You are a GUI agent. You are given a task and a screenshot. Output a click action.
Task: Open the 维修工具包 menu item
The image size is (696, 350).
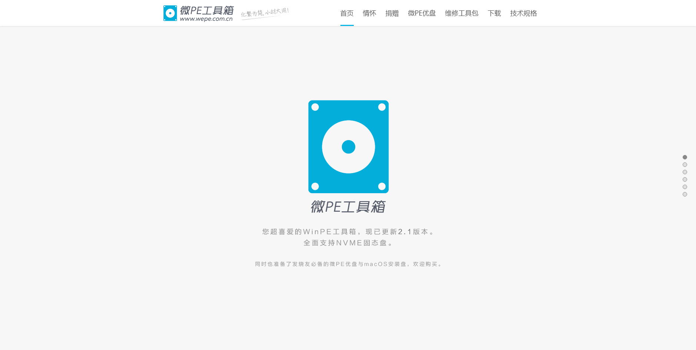tap(462, 13)
